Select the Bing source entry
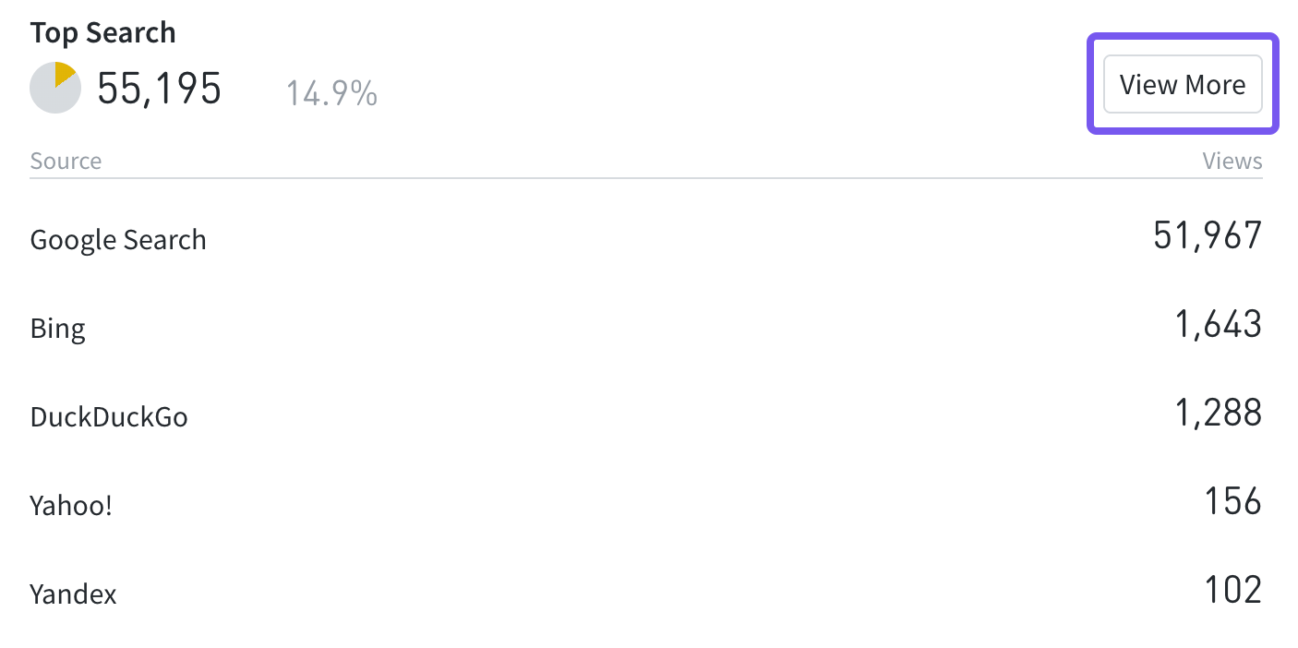 coord(57,329)
